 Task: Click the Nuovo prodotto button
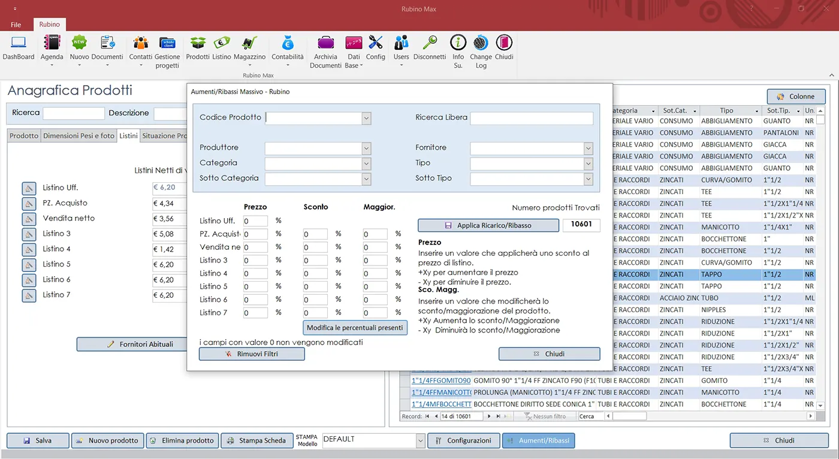coord(108,440)
